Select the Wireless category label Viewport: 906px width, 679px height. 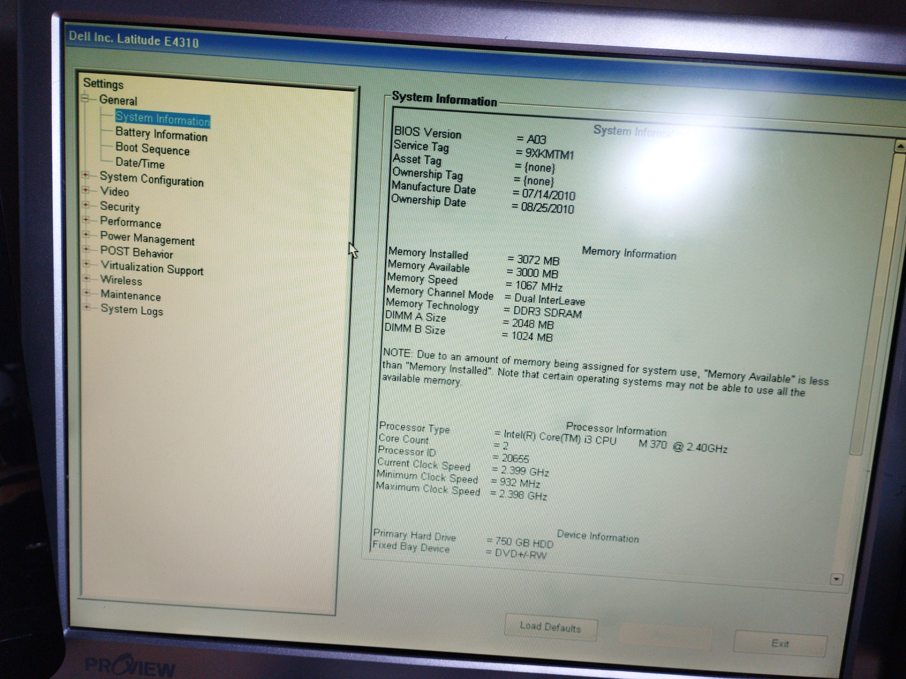(x=121, y=280)
